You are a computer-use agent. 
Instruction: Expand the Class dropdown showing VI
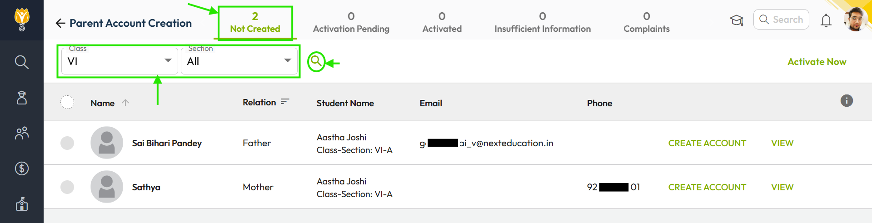pyautogui.click(x=120, y=61)
